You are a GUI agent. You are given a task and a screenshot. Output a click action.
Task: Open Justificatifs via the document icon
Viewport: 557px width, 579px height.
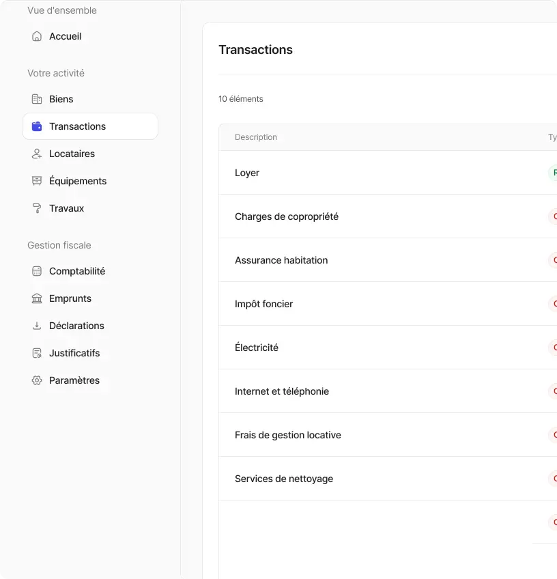point(36,353)
